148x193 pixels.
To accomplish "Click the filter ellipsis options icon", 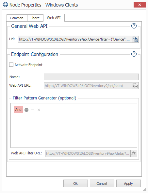I will 26,110.
